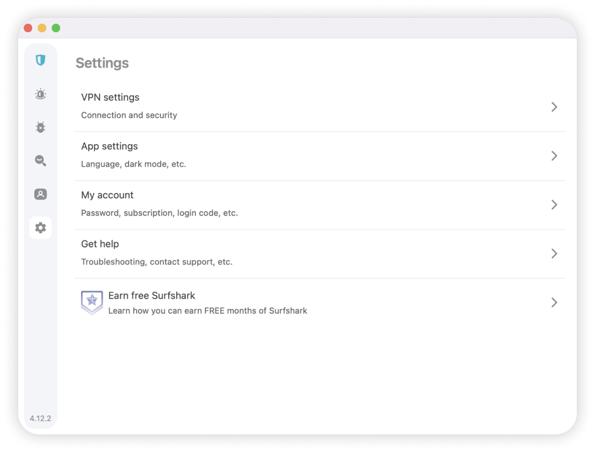Viewport: 595px width, 453px height.
Task: Click 'Troubleshooting, contact support, etc.' text
Action: click(157, 262)
